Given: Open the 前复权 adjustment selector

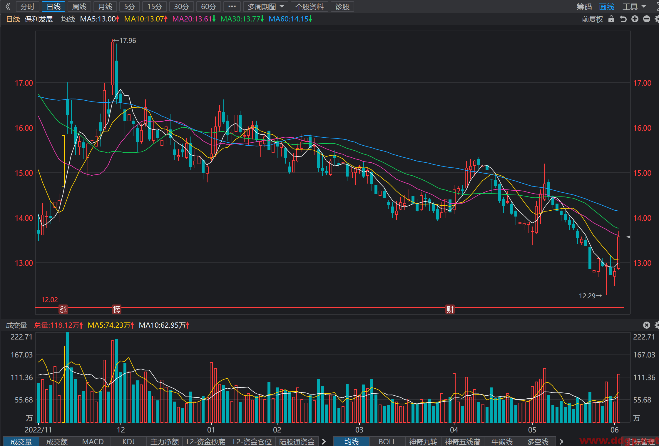Looking at the screenshot, I should click(592, 19).
